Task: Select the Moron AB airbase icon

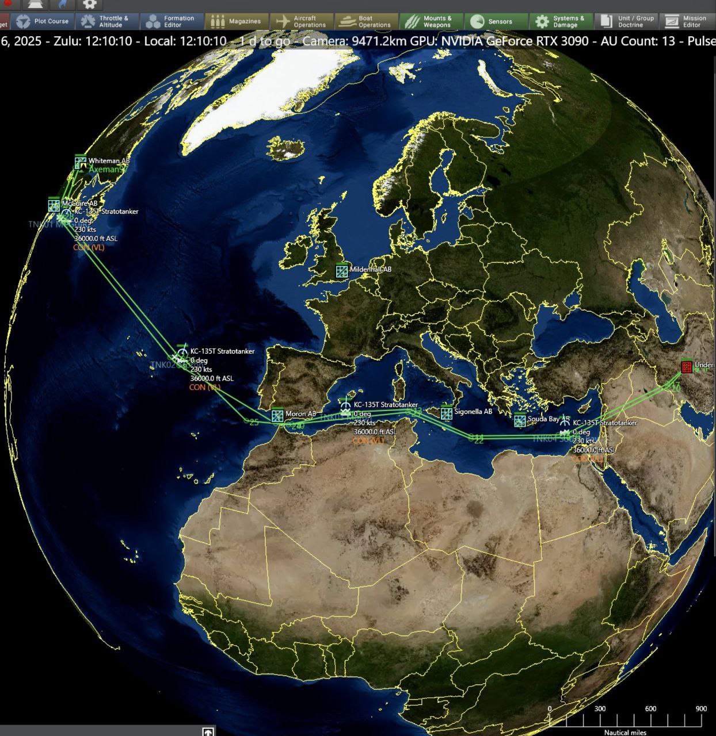Action: pos(277,415)
